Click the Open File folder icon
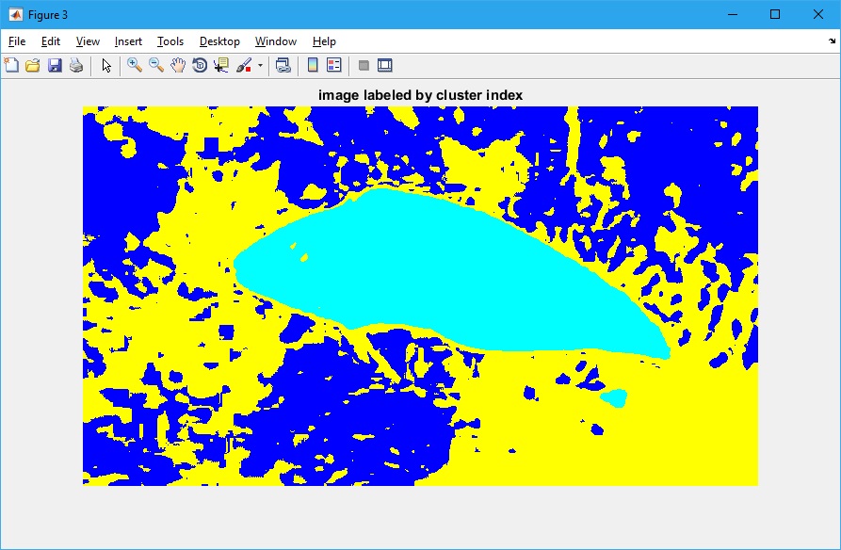 [x=33, y=65]
